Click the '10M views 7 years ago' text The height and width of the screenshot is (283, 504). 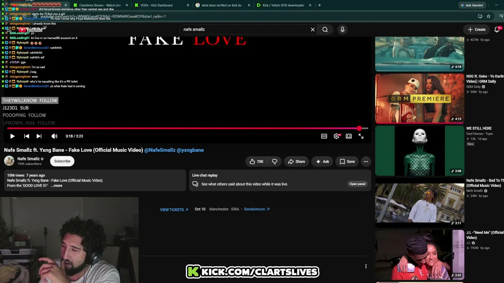[26, 175]
